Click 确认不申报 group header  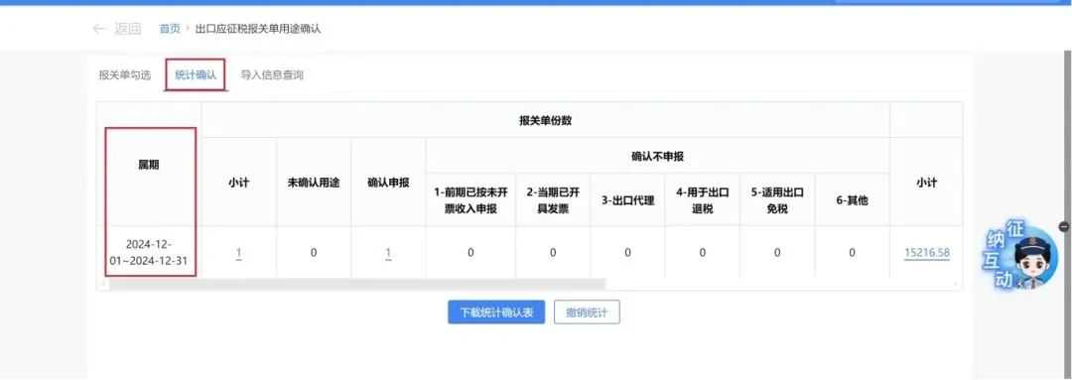pyautogui.click(x=657, y=156)
